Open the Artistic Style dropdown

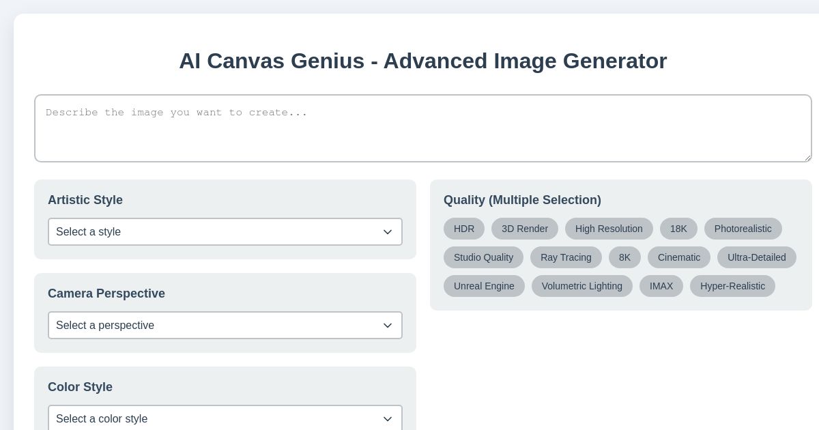pos(225,232)
